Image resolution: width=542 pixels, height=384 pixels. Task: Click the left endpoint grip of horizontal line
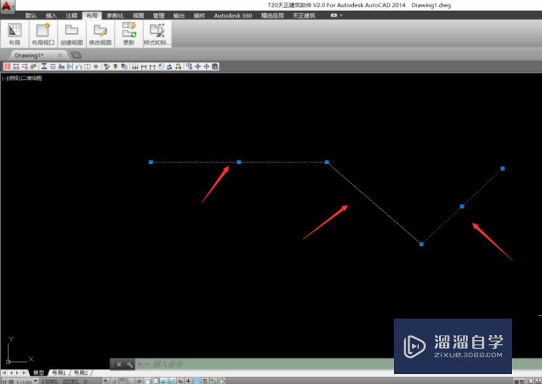pyautogui.click(x=151, y=162)
